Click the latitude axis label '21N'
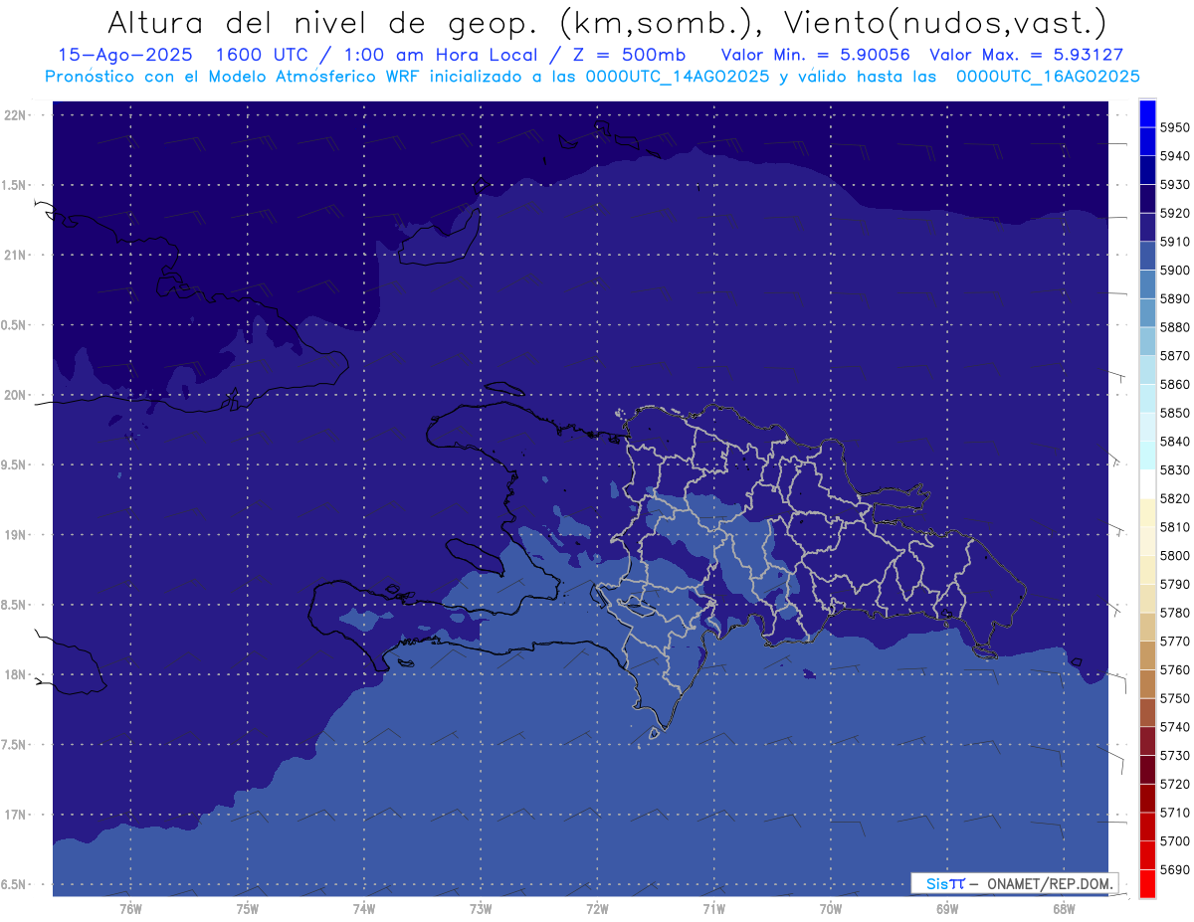Viewport: 1194px width, 922px height. click(14, 255)
